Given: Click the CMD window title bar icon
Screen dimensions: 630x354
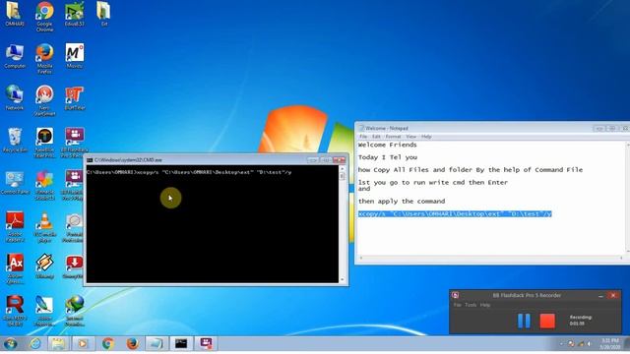Looking at the screenshot, I should pos(90,160).
